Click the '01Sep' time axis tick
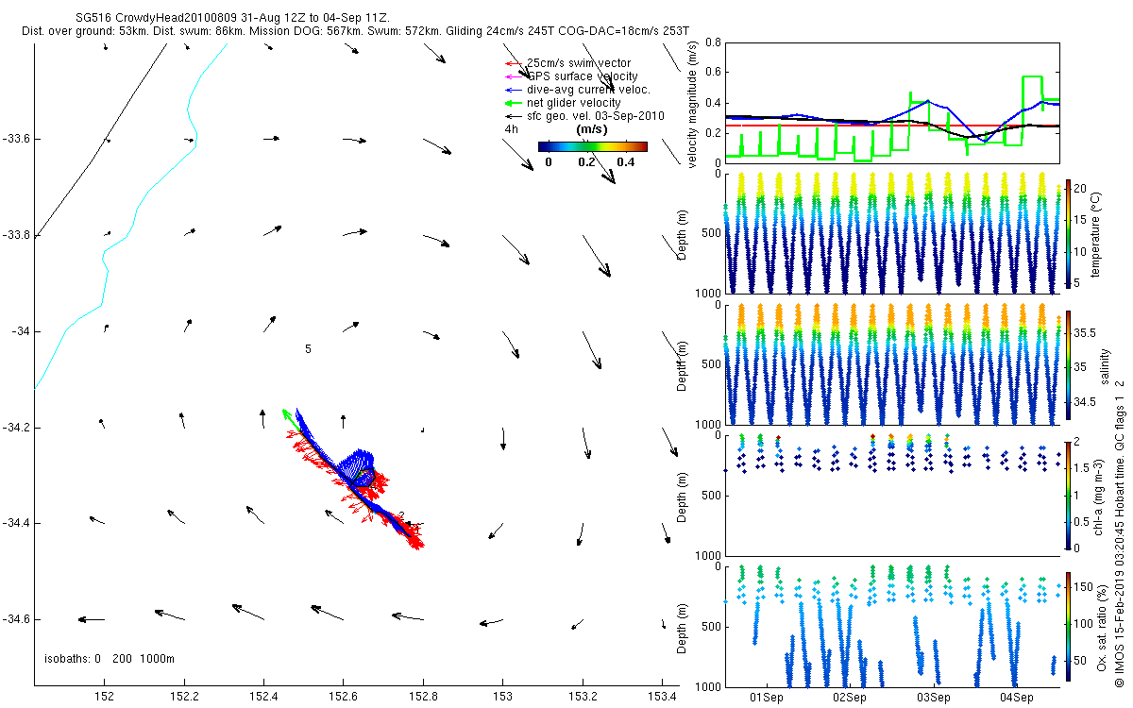1133x708 pixels. (x=766, y=699)
